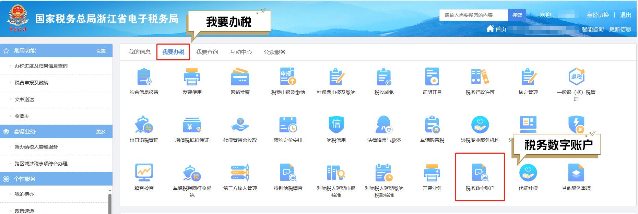Open 发票使用 printer icon
Image resolution: width=638 pixels, height=214 pixels.
[x=192, y=76]
